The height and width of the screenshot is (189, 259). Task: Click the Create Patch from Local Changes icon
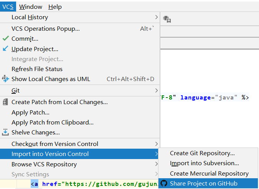tap(5, 102)
